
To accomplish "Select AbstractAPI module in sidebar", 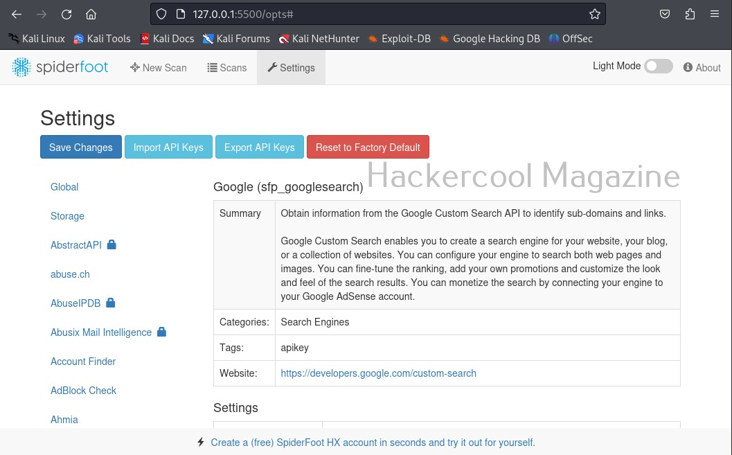I will [x=76, y=245].
